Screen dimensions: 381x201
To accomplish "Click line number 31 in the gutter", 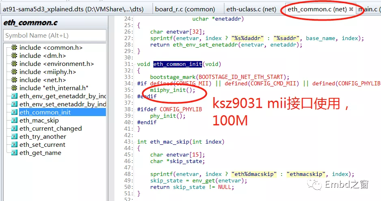I will coord(128,64).
